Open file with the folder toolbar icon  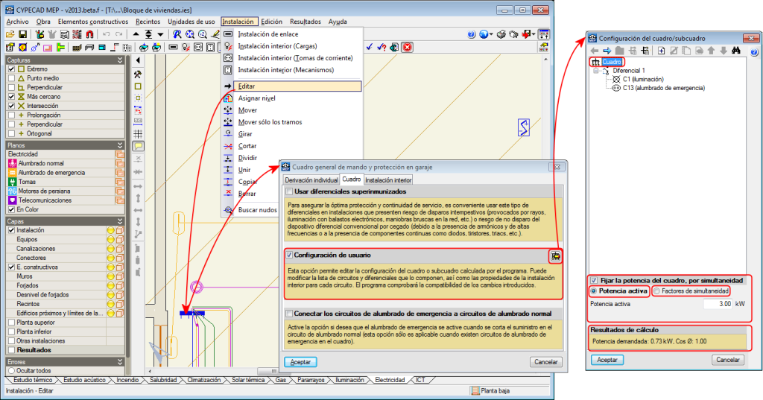pos(10,34)
